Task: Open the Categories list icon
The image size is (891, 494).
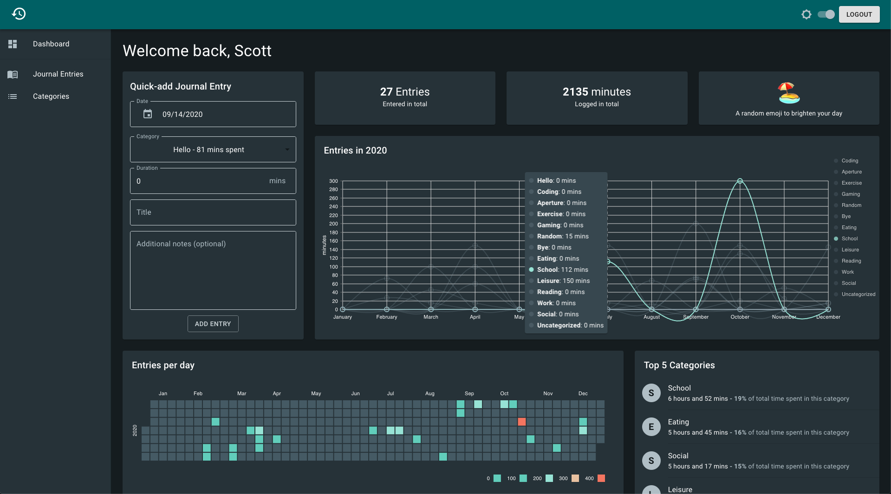Action: 13,96
